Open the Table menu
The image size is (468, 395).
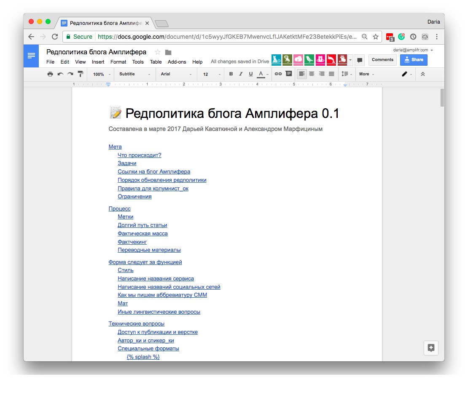pos(156,62)
